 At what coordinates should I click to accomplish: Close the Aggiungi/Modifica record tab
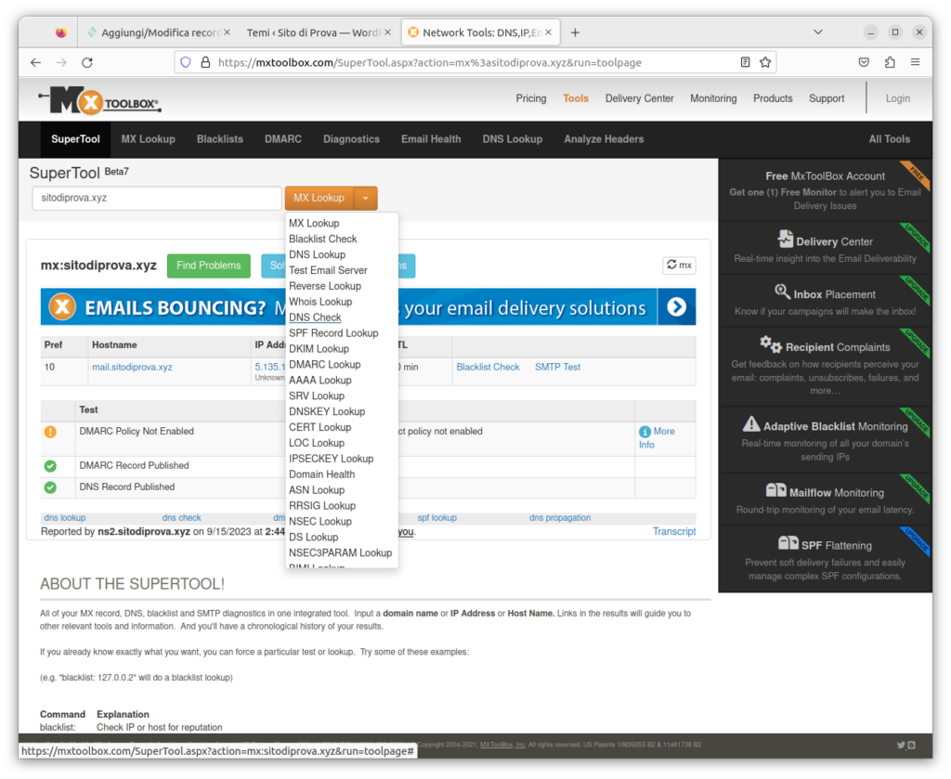click(x=227, y=32)
